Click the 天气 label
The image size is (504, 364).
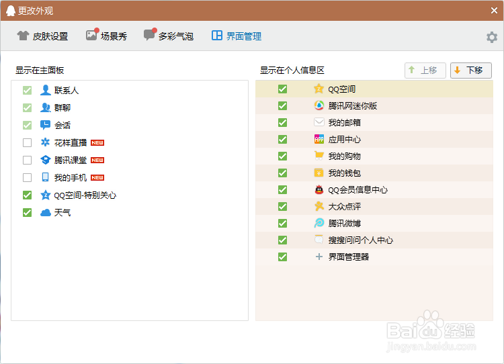(x=62, y=212)
